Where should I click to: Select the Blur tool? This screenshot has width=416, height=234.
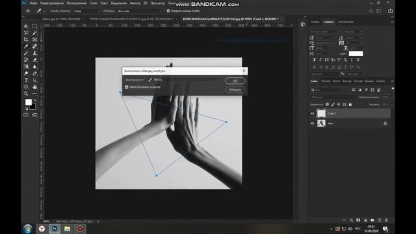[34, 66]
